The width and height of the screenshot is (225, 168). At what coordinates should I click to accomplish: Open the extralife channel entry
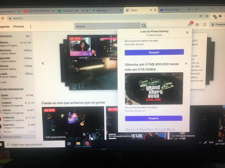(16, 60)
